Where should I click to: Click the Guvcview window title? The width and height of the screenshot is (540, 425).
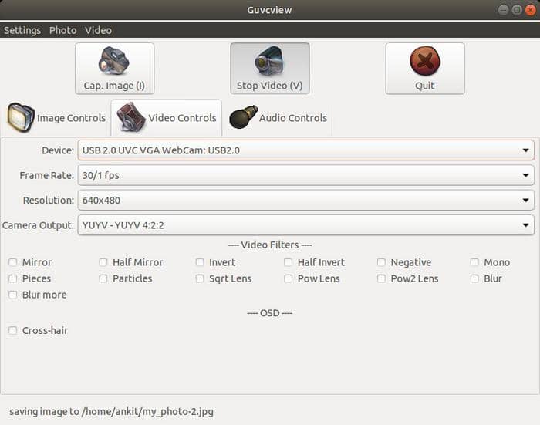pyautogui.click(x=269, y=10)
